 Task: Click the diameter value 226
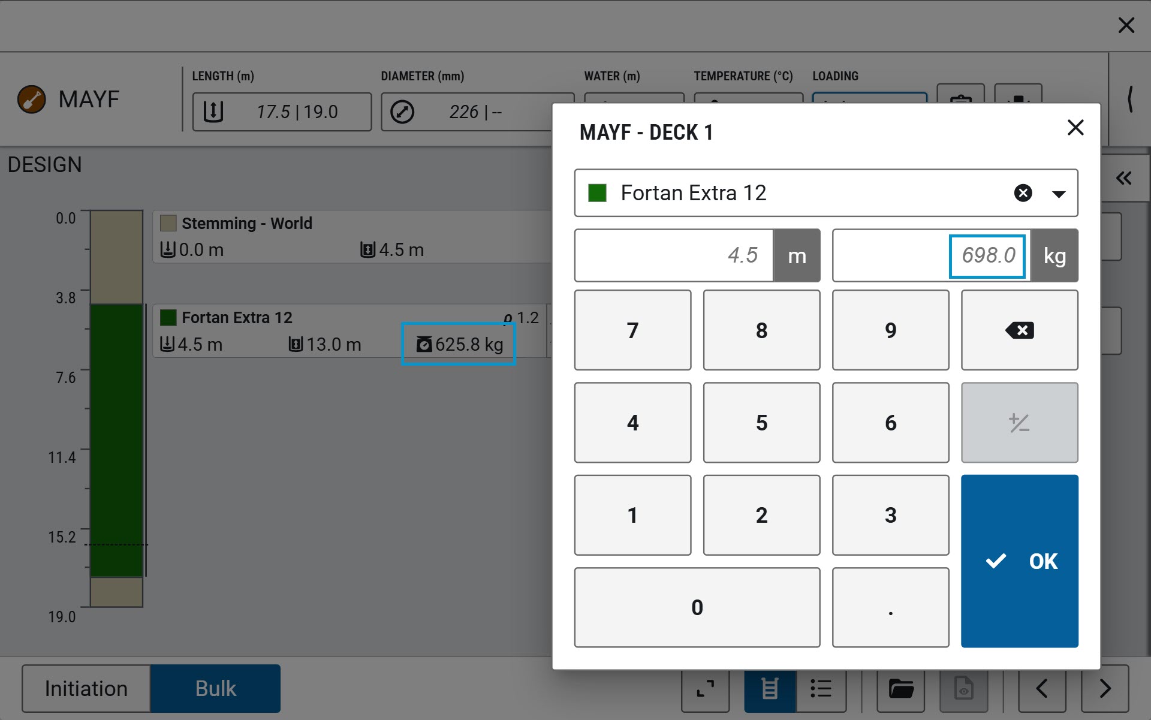point(464,112)
